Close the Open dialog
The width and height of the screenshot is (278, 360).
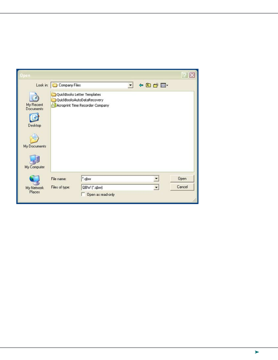(x=192, y=75)
